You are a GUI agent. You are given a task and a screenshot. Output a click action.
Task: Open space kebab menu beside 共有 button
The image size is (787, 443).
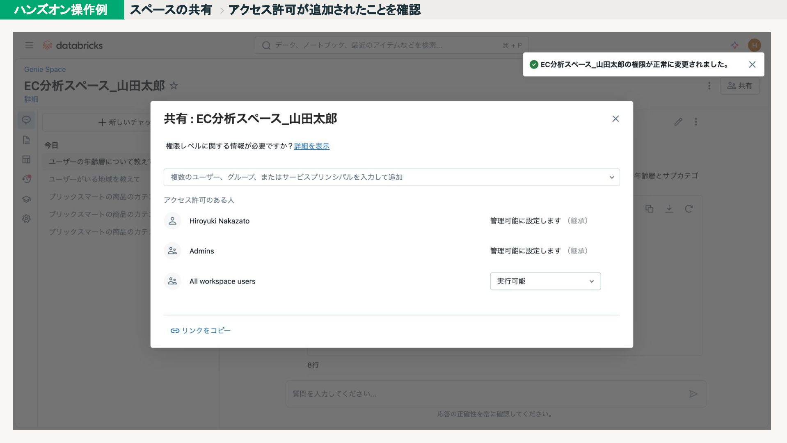[x=709, y=86]
